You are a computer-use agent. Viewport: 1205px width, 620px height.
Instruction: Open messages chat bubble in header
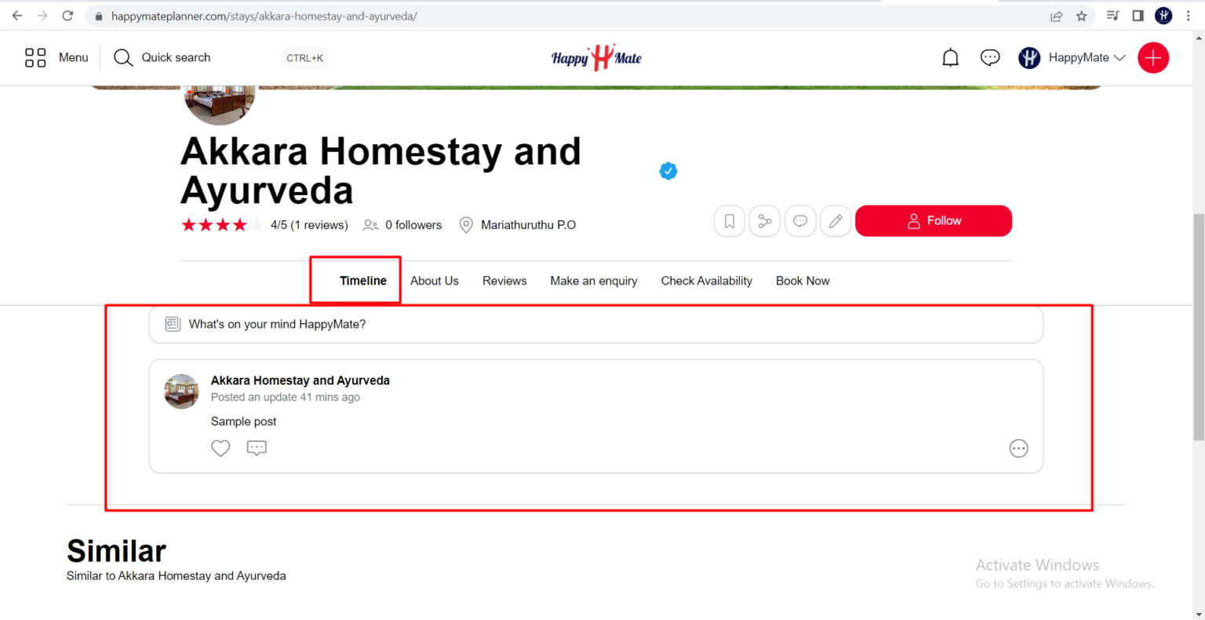(x=990, y=58)
